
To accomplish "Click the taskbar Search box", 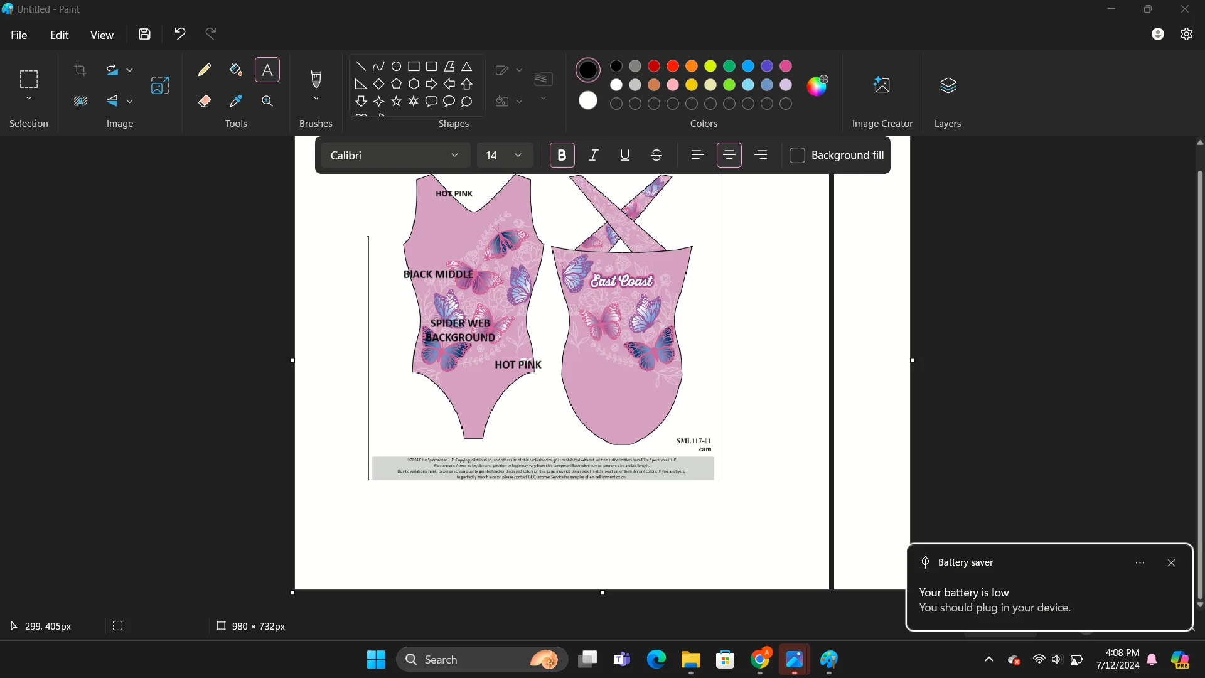I will point(482,659).
